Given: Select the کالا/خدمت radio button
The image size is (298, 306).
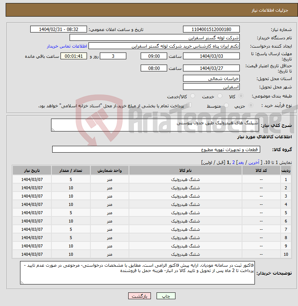Looking at the screenshot, I should [192, 96].
